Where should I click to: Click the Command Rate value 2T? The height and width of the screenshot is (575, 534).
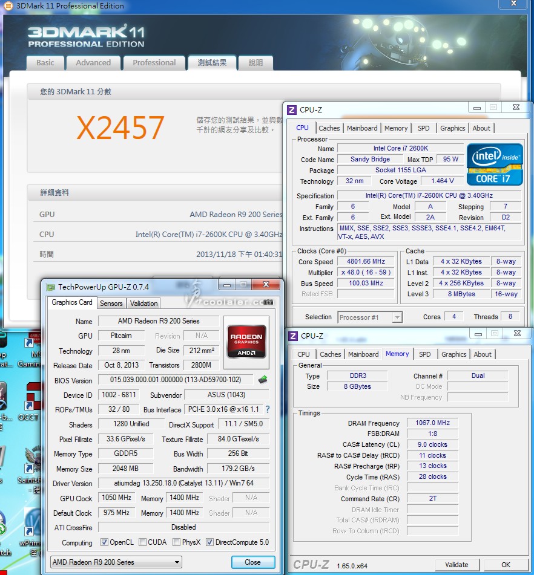point(433,498)
